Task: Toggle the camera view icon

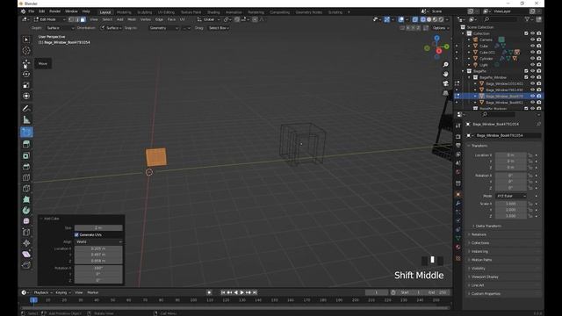Action: coord(445,83)
